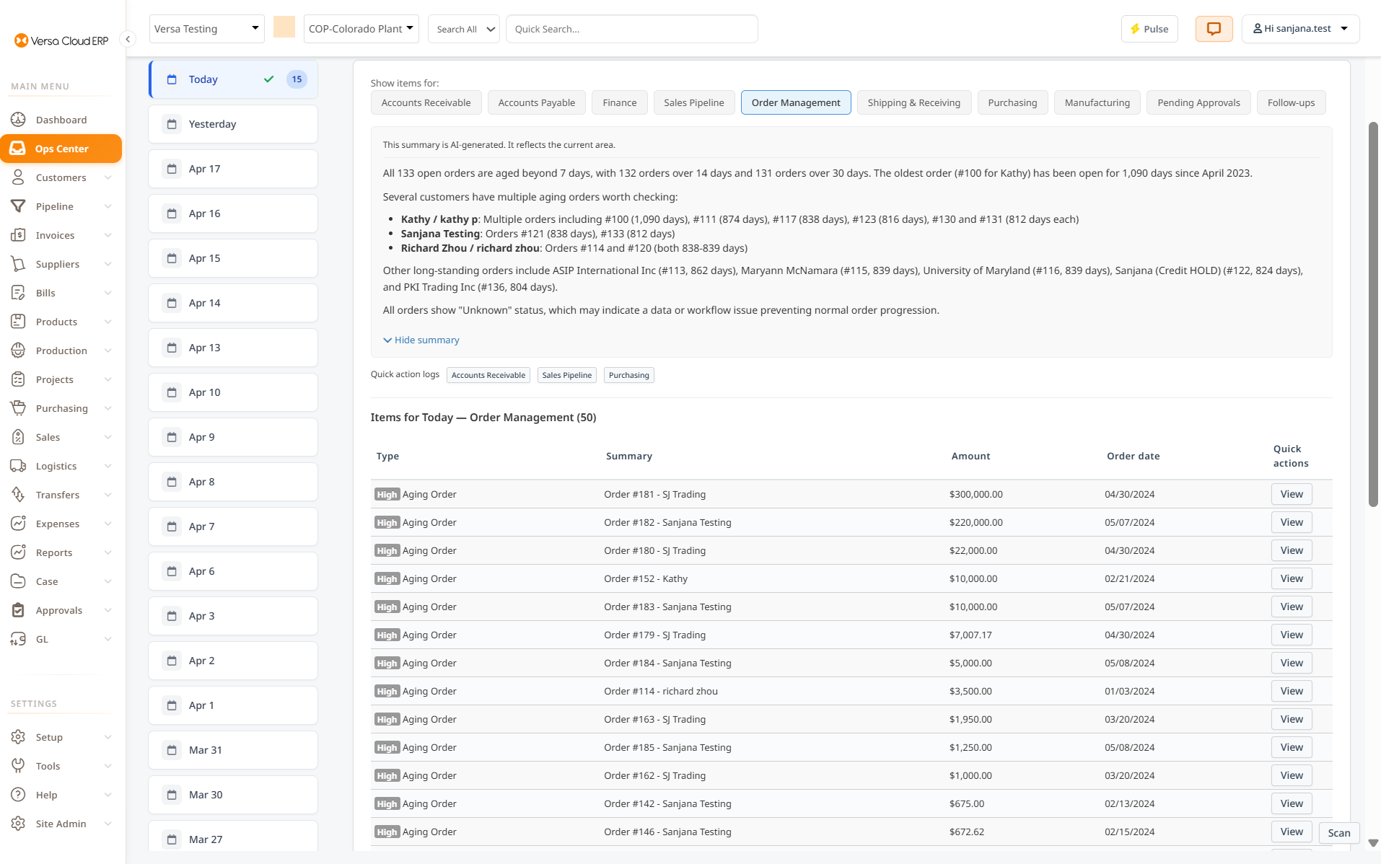
Task: Click the Setup gear icon
Action: [19, 737]
